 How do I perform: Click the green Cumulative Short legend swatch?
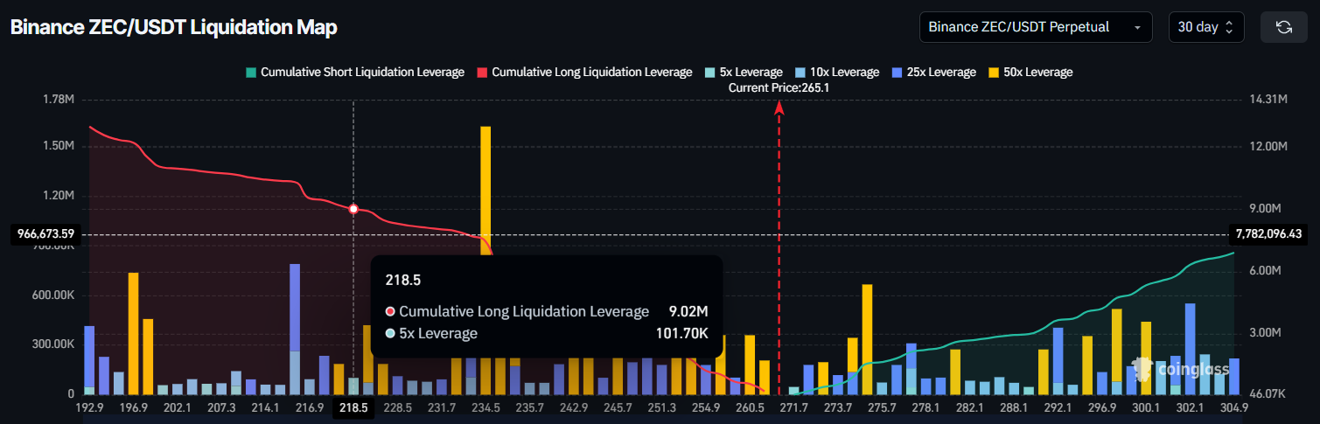(252, 73)
